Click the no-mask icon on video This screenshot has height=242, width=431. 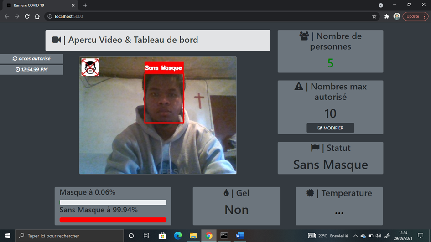tap(90, 67)
